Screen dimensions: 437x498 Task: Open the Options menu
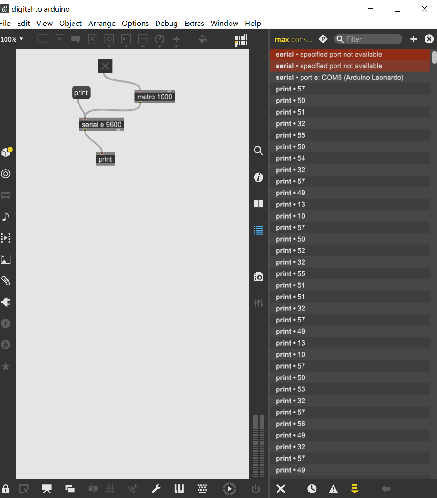(x=135, y=24)
